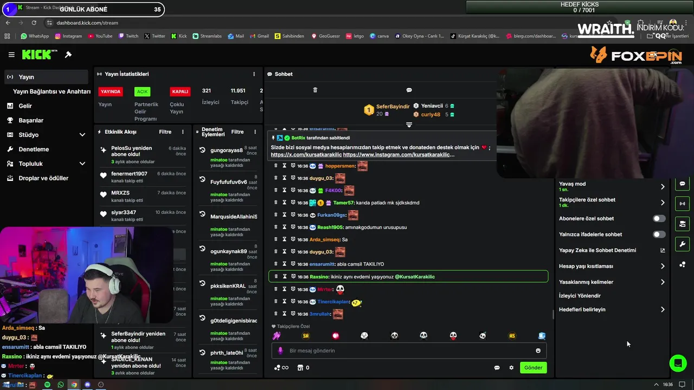
Task: Reload the page with the browser refresh button
Action: click(x=34, y=23)
